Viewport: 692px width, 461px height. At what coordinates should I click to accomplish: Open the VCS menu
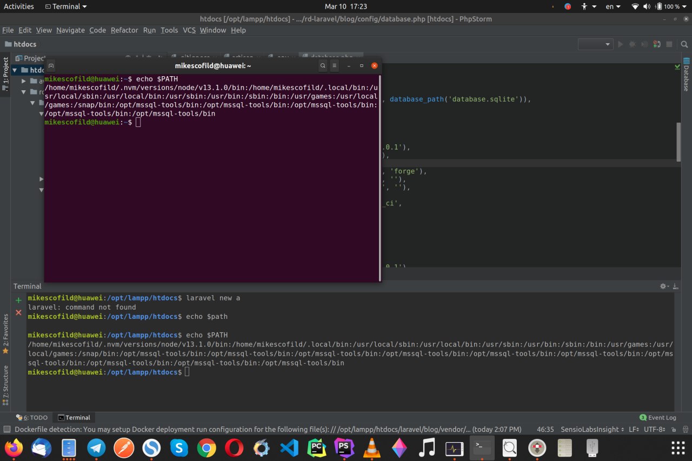[x=189, y=30]
